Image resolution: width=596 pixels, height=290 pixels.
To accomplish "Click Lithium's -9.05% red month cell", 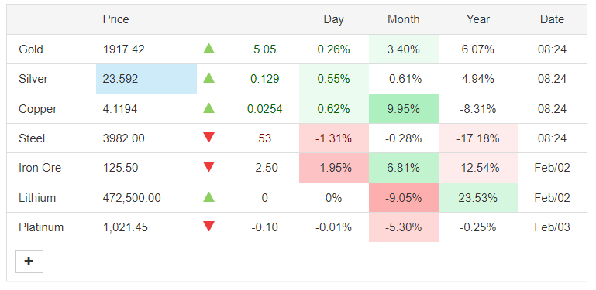I will pyautogui.click(x=403, y=197).
